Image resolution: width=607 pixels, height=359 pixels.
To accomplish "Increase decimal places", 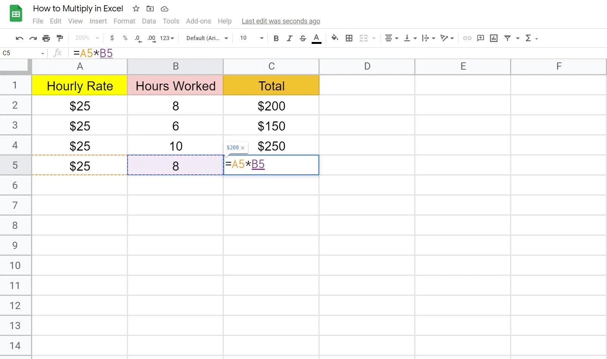I will point(151,38).
